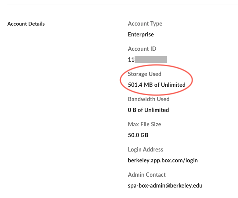Select the 0 B of Unlimited value
Image resolution: width=238 pixels, height=198 pixels.
coord(148,110)
